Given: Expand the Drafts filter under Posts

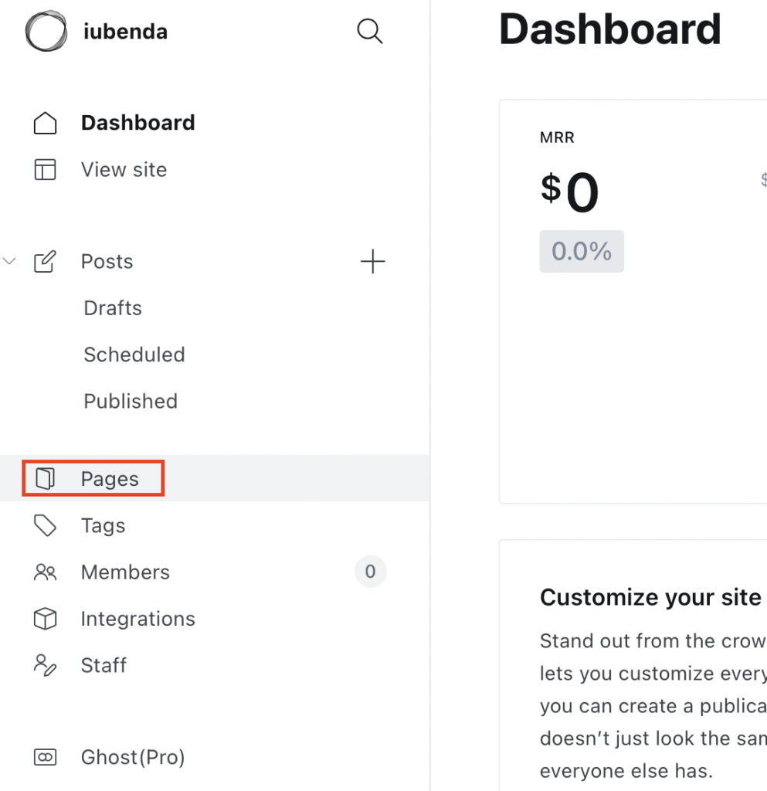Looking at the screenshot, I should (x=112, y=307).
